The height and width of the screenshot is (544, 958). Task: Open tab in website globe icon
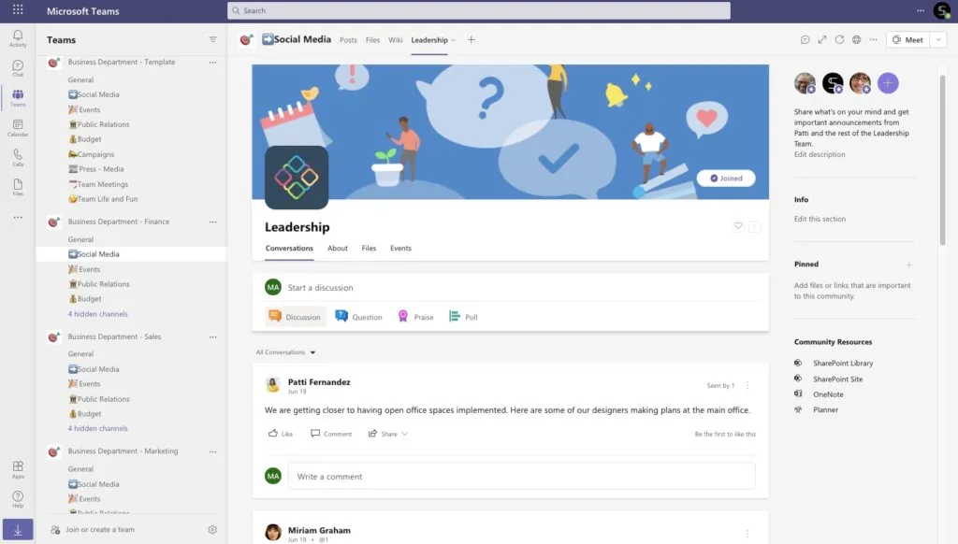click(857, 39)
